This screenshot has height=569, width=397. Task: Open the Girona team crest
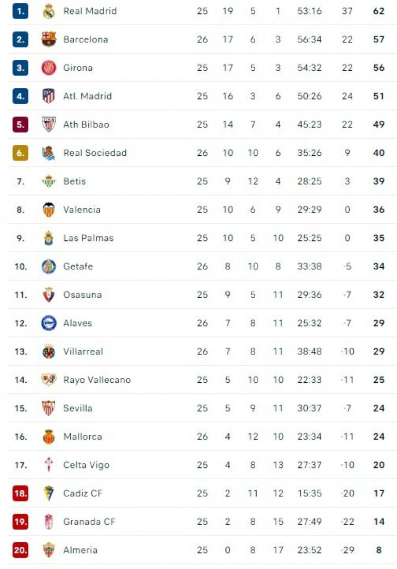48,68
